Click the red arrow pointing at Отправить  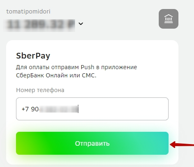tap(182, 144)
